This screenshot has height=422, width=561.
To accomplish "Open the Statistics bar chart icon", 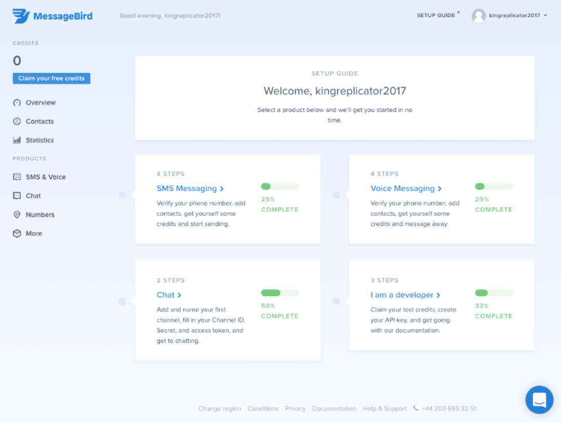I will (x=17, y=140).
